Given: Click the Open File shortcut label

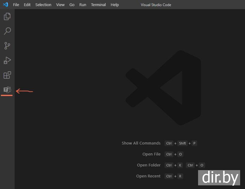Looking at the screenshot, I should 151,154.
